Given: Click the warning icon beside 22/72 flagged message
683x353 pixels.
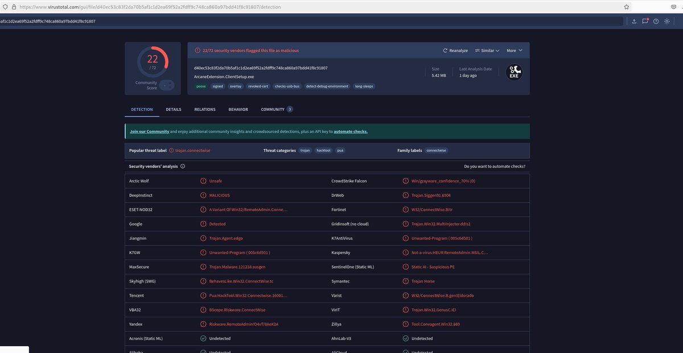Looking at the screenshot, I should click(198, 51).
